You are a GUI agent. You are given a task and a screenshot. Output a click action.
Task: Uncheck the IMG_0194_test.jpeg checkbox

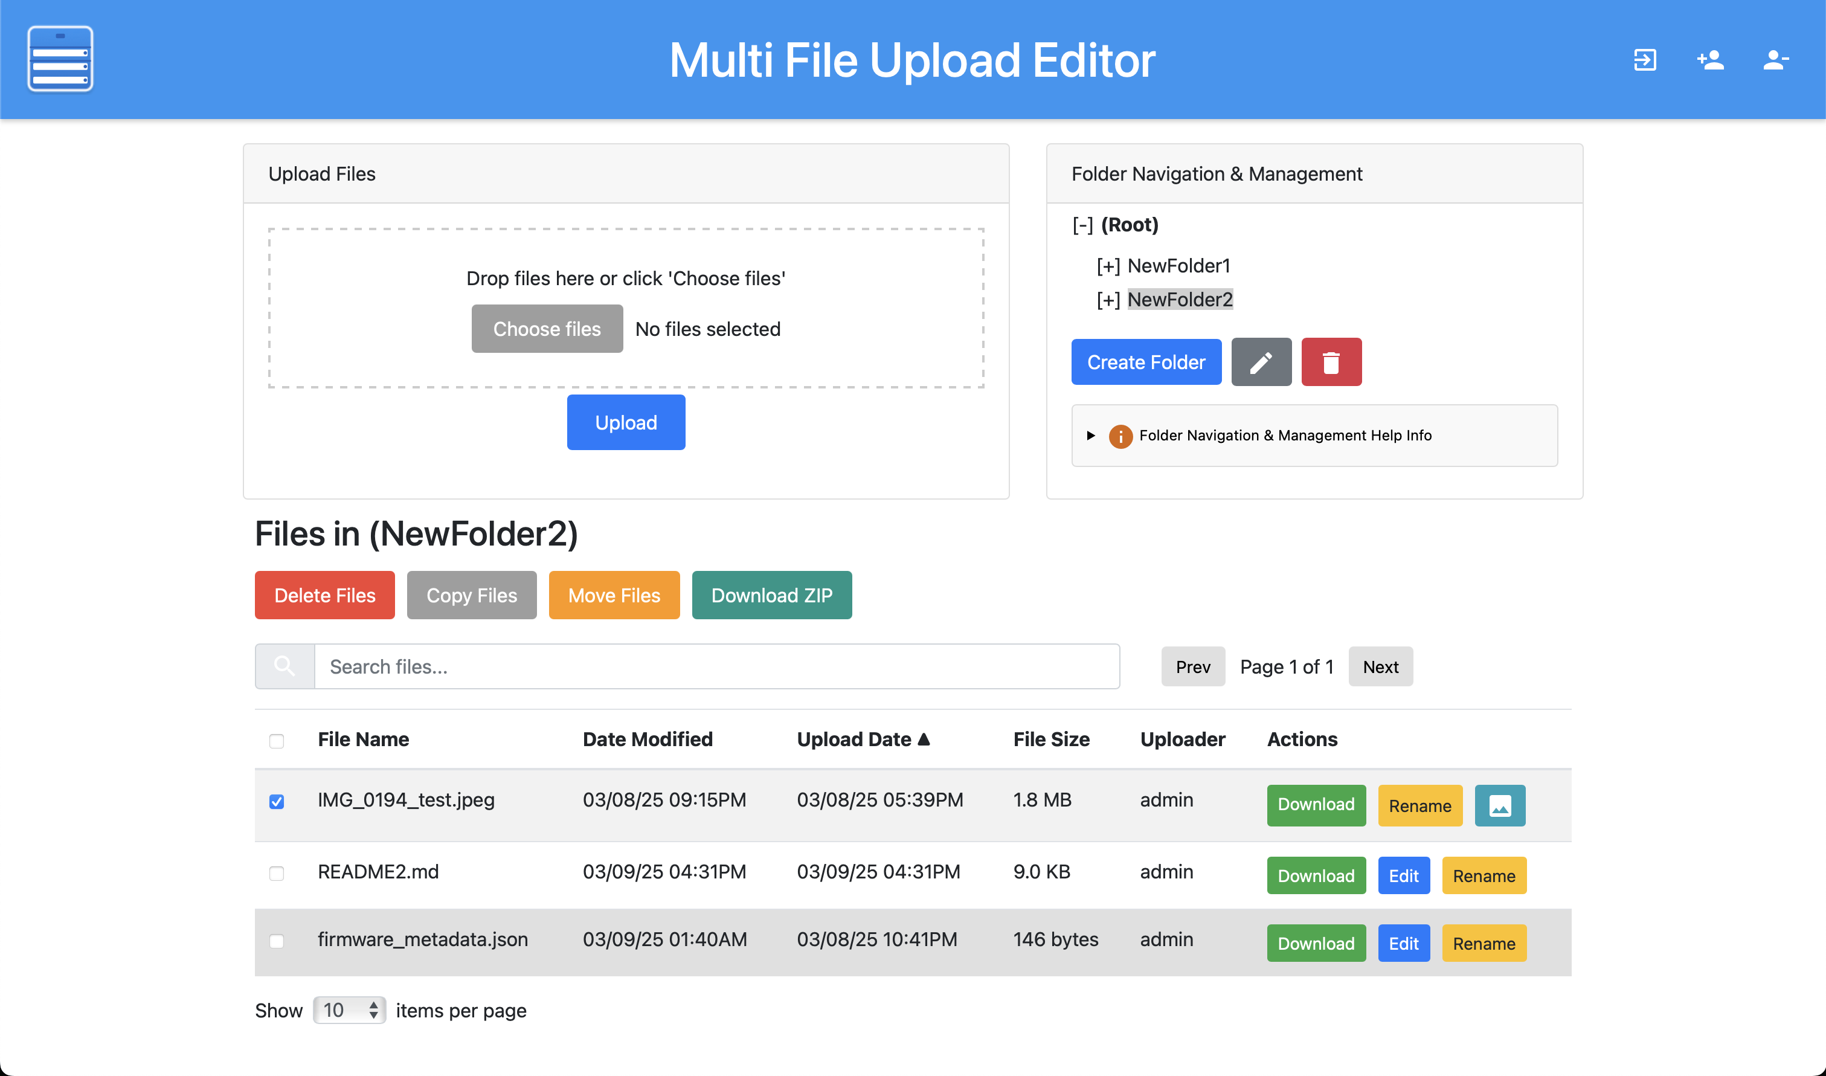pos(276,801)
